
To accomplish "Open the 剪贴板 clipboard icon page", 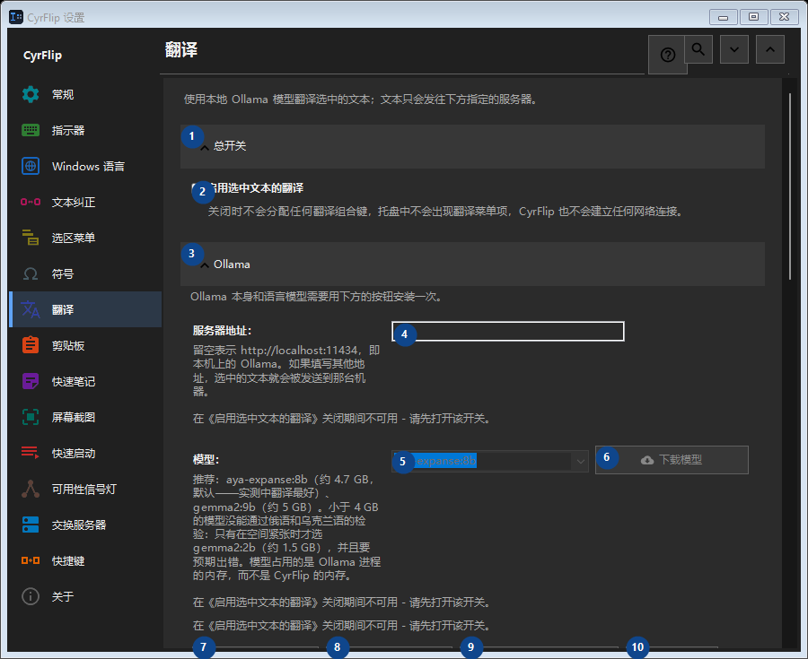I will (31, 345).
